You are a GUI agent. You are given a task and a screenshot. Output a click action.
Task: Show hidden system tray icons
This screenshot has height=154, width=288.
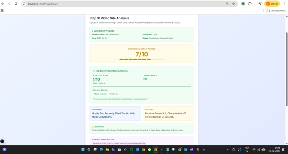coord(227,150)
